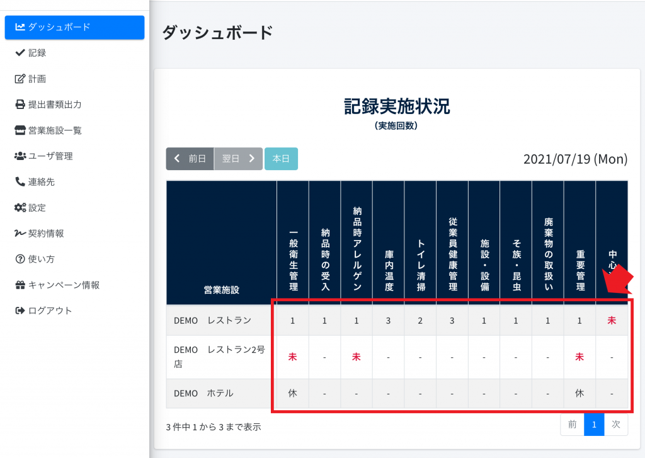This screenshot has width=645, height=458.
Task: Click the gears icon beside 設定
Action: [20, 208]
